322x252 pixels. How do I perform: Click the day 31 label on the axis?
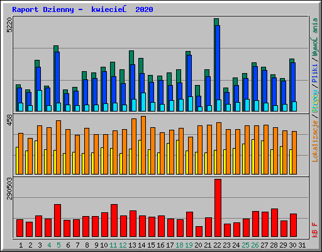click(x=302, y=245)
